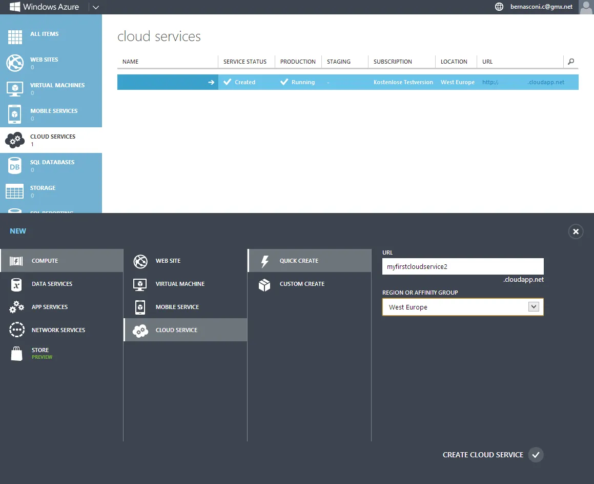The height and width of the screenshot is (484, 594).
Task: Click the Created status checkmark
Action: (227, 82)
